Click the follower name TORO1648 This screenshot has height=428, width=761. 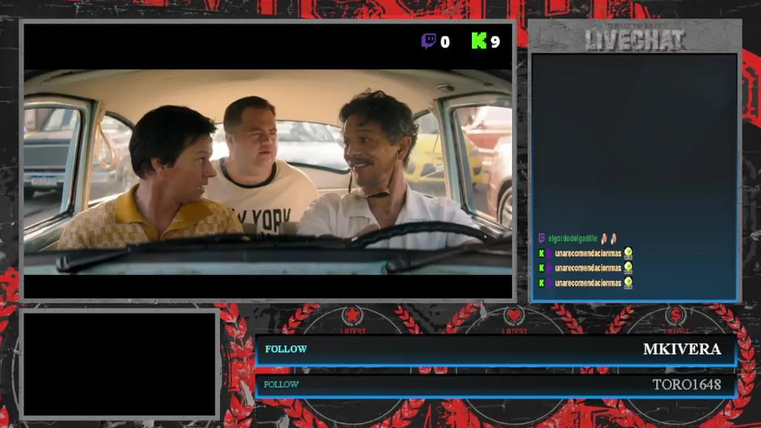[x=687, y=385]
